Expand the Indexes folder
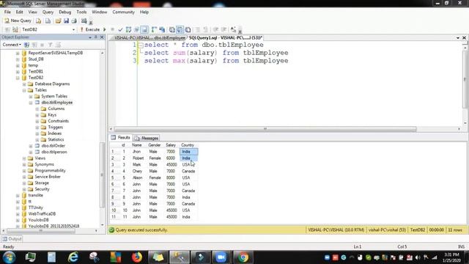Screen dimensions: 469x264 (x=37, y=133)
